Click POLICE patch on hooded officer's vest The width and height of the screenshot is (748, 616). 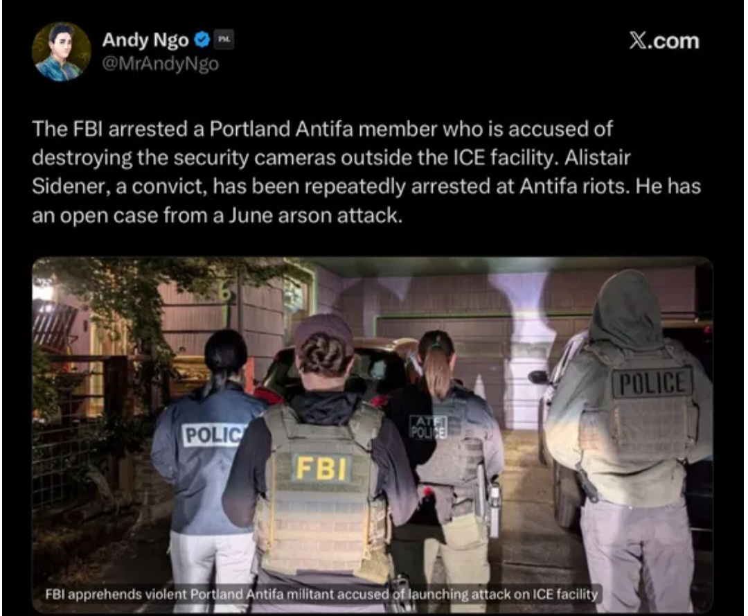(652, 382)
